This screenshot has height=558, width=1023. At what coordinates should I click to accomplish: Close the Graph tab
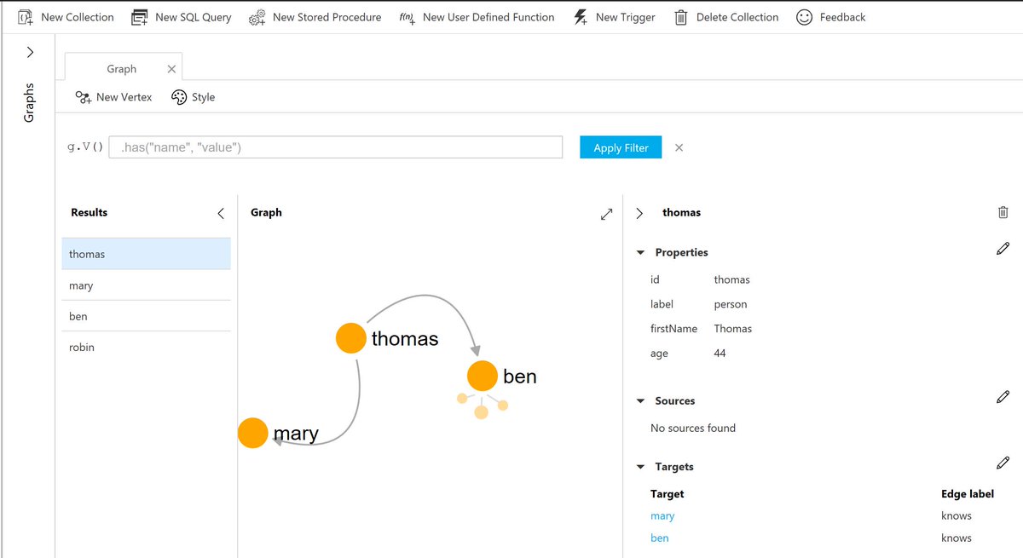[171, 69]
